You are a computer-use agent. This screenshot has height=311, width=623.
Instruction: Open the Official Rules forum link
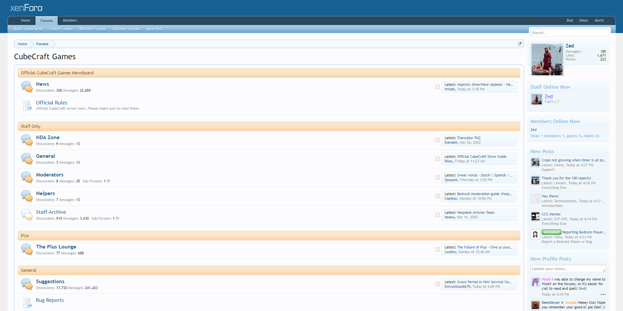pos(52,103)
